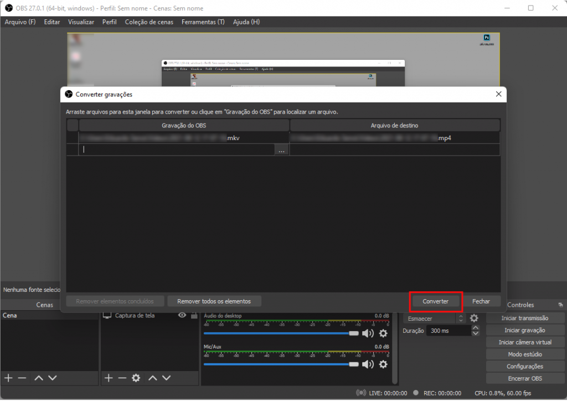
Task: Click Remover todos os elementos button
Action: pyautogui.click(x=214, y=301)
